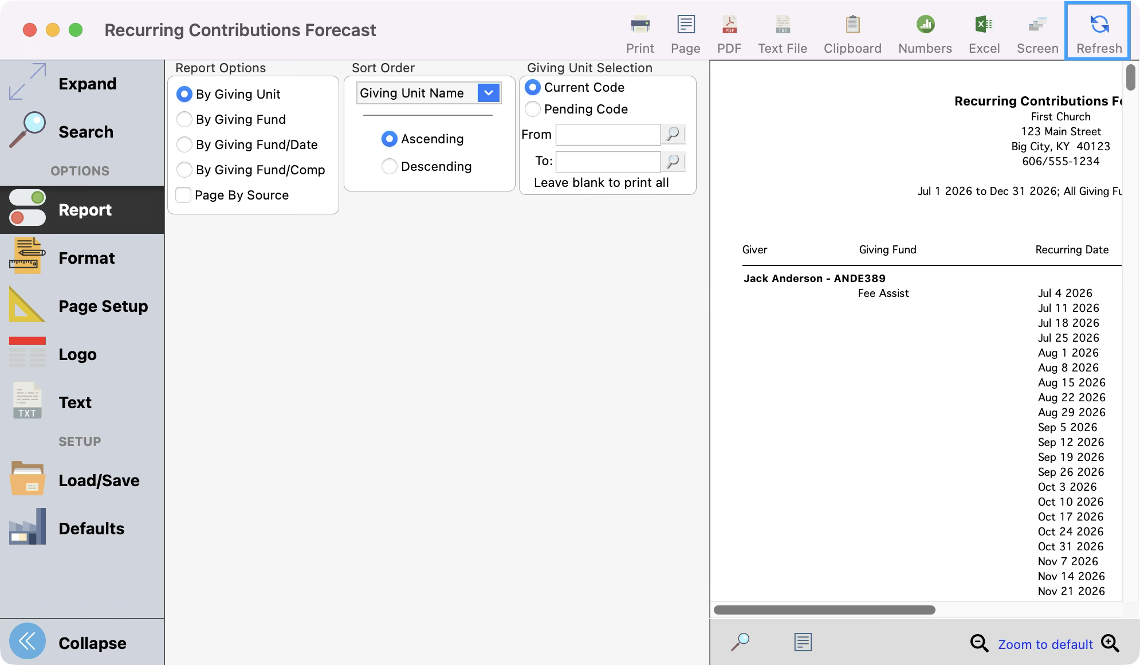Click the From code input field
Viewport: 1140px width, 665px height.
click(x=608, y=134)
